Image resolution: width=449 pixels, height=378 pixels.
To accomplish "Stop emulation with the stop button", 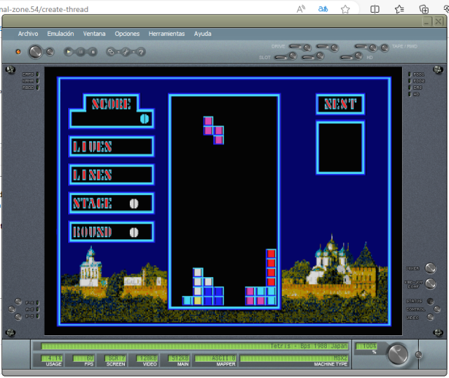I will [93, 52].
